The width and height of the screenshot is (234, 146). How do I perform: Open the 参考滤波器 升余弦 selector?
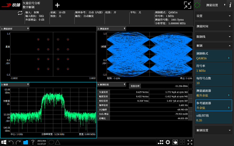pos(214,105)
